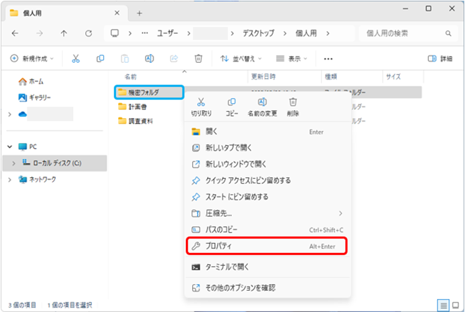Click the Refresh button in navigation bar

pyautogui.click(x=88, y=33)
